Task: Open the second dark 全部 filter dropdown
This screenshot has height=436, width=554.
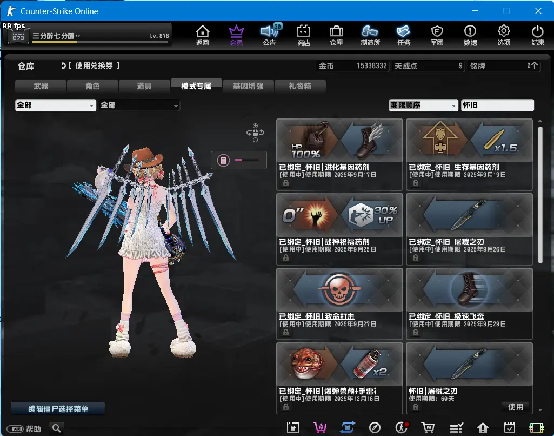Action: tap(139, 105)
